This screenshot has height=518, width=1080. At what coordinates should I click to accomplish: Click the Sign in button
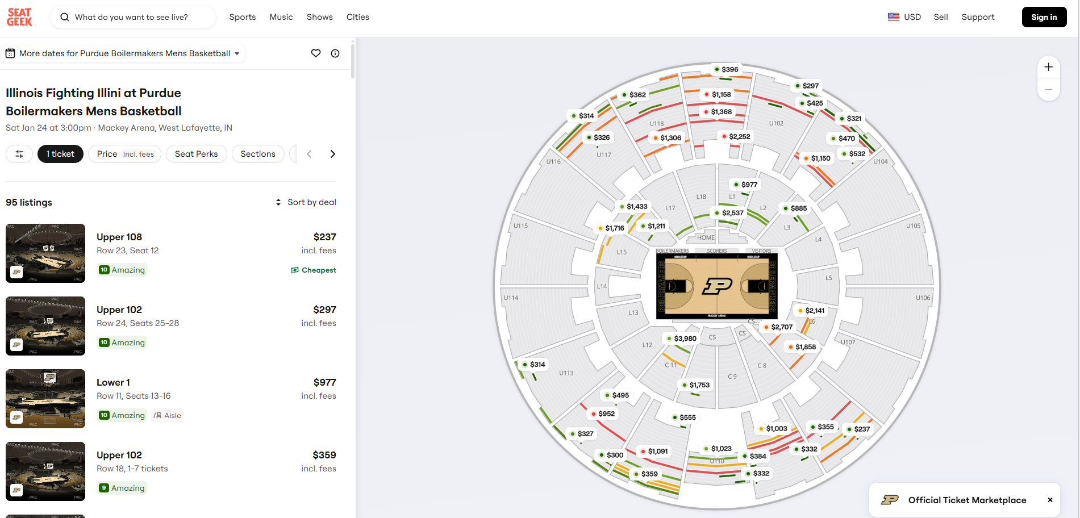[x=1044, y=17]
